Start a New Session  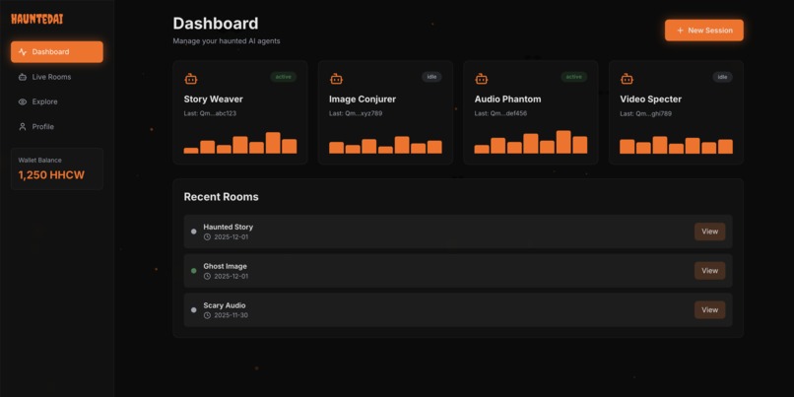(x=704, y=31)
